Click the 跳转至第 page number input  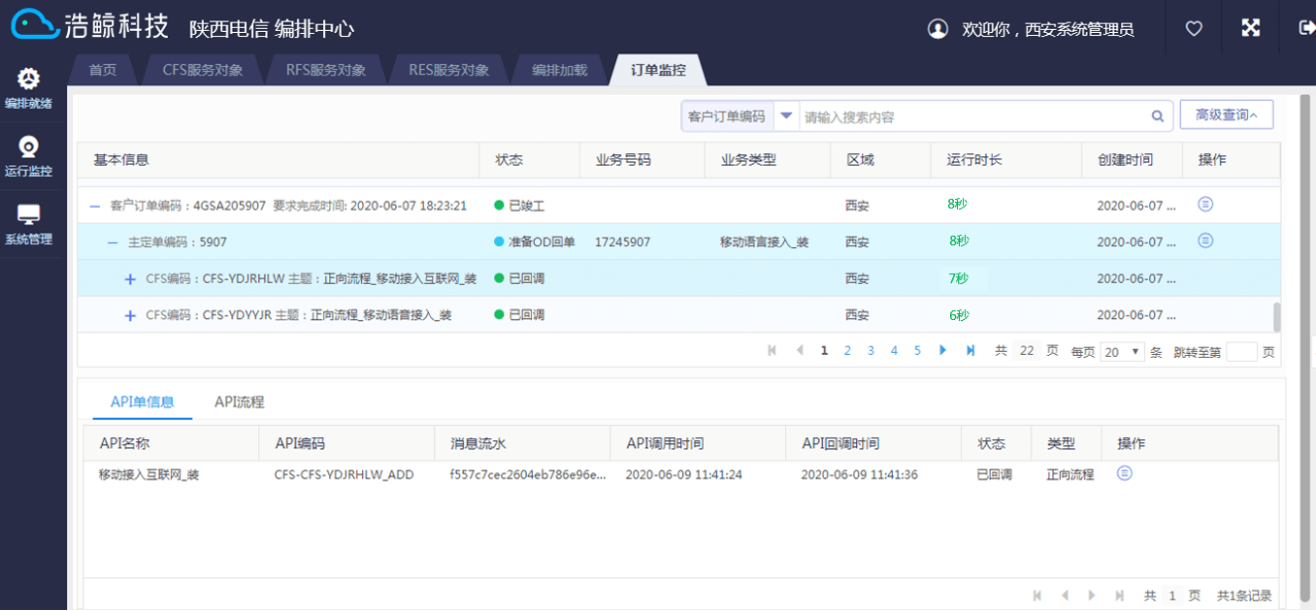tap(1241, 352)
